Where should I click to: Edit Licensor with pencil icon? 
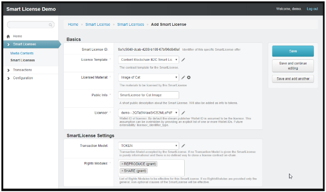183,113
